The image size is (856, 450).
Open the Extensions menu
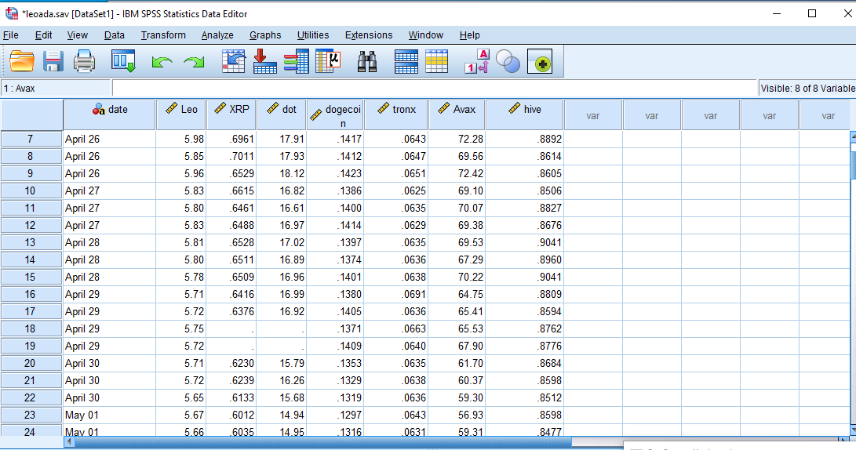pos(369,35)
